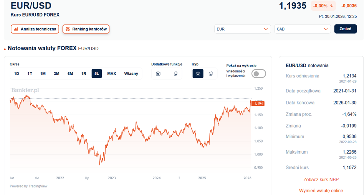Choose the Własny custom period

pos(131,74)
